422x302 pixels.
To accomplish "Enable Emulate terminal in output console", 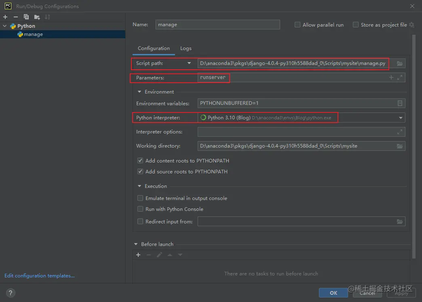I will [x=140, y=198].
